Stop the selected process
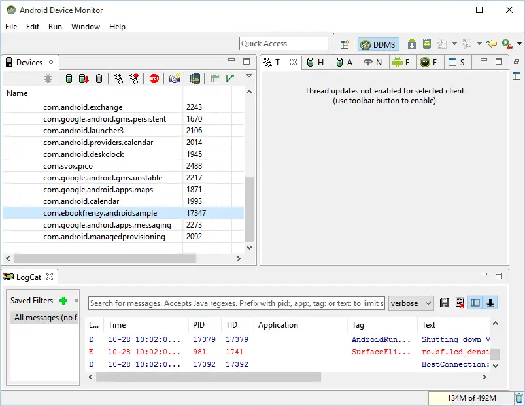Viewport: 525px width, 406px height. tap(154, 78)
